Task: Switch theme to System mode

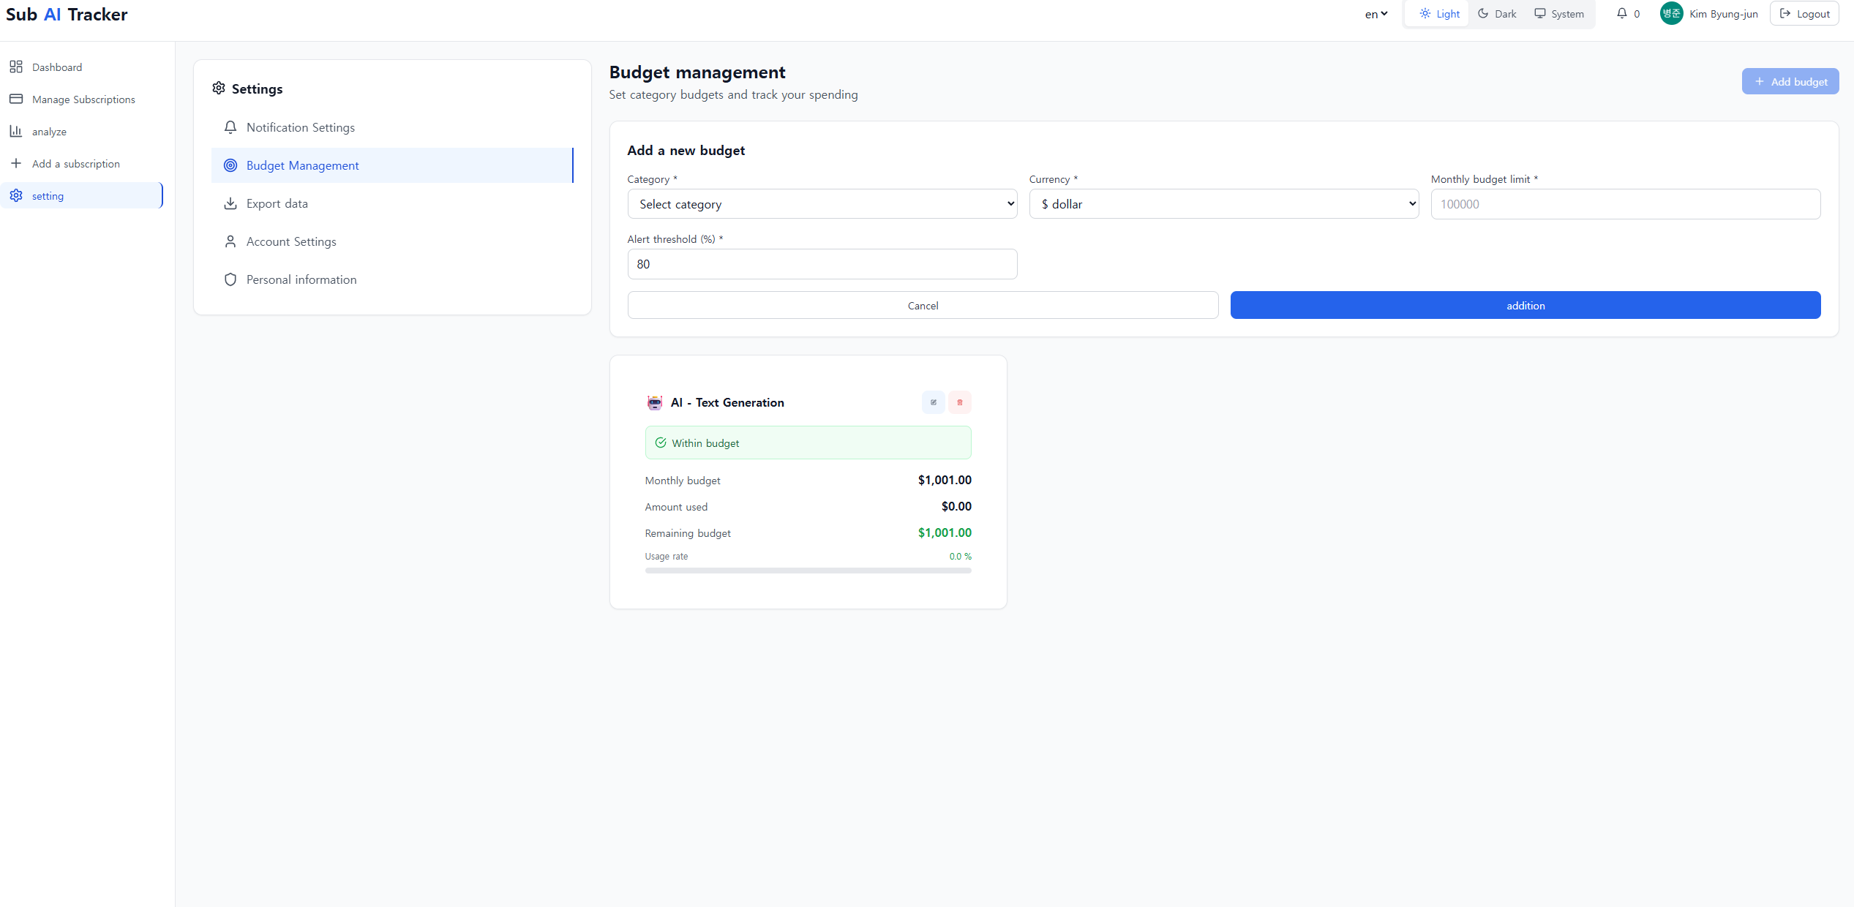Action: (1559, 14)
